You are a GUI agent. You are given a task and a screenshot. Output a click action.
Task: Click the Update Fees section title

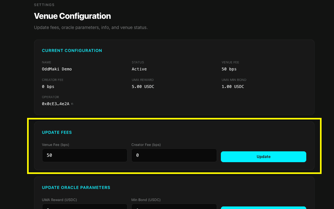click(57, 132)
